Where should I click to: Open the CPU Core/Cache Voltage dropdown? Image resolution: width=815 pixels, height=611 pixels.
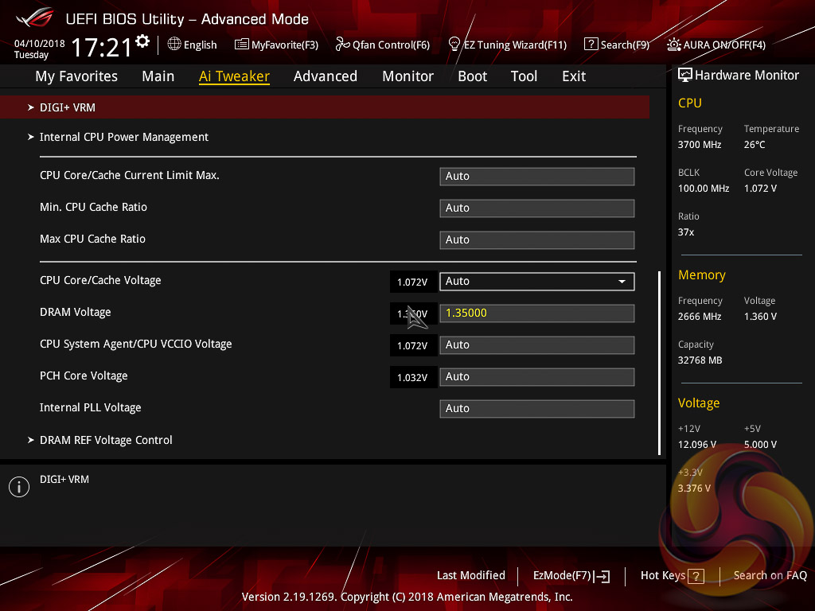pos(536,282)
